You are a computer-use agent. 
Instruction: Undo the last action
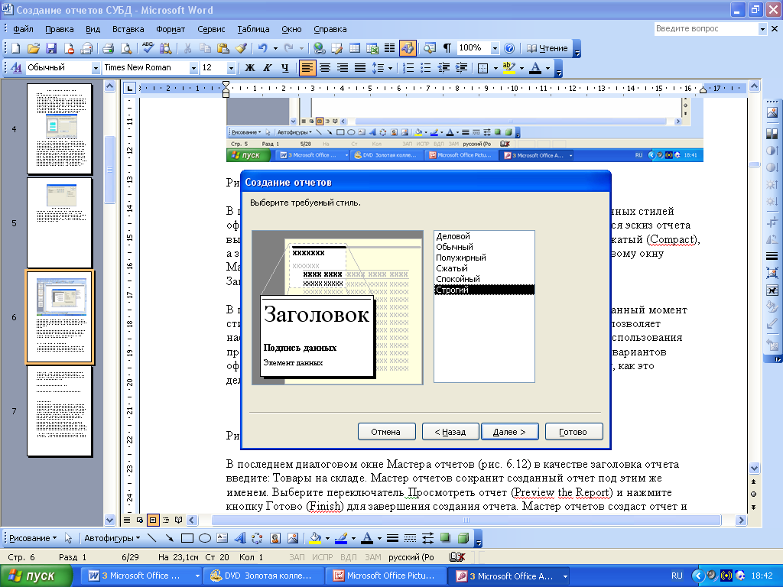click(x=263, y=48)
